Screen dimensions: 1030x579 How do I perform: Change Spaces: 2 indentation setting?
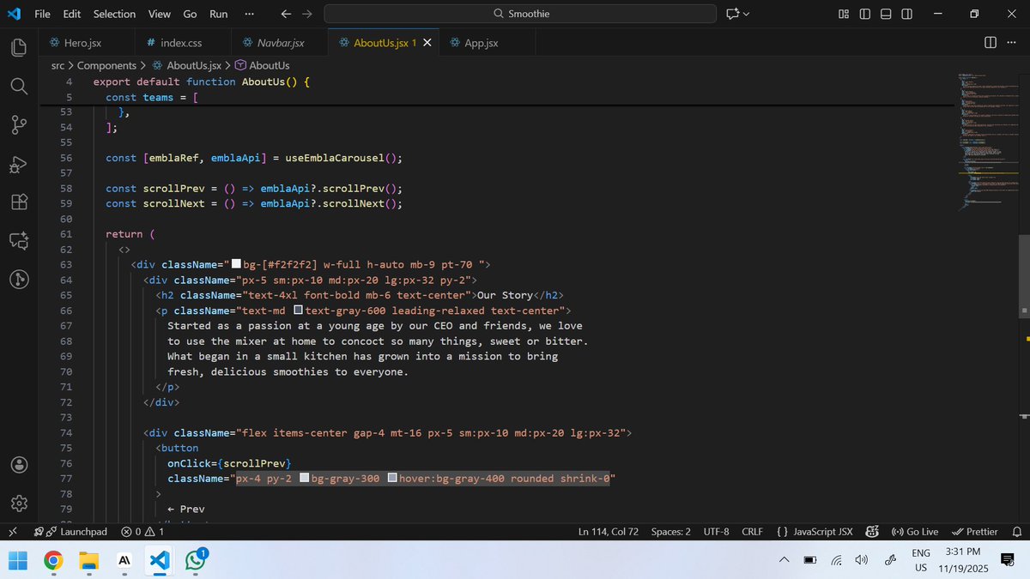670,532
